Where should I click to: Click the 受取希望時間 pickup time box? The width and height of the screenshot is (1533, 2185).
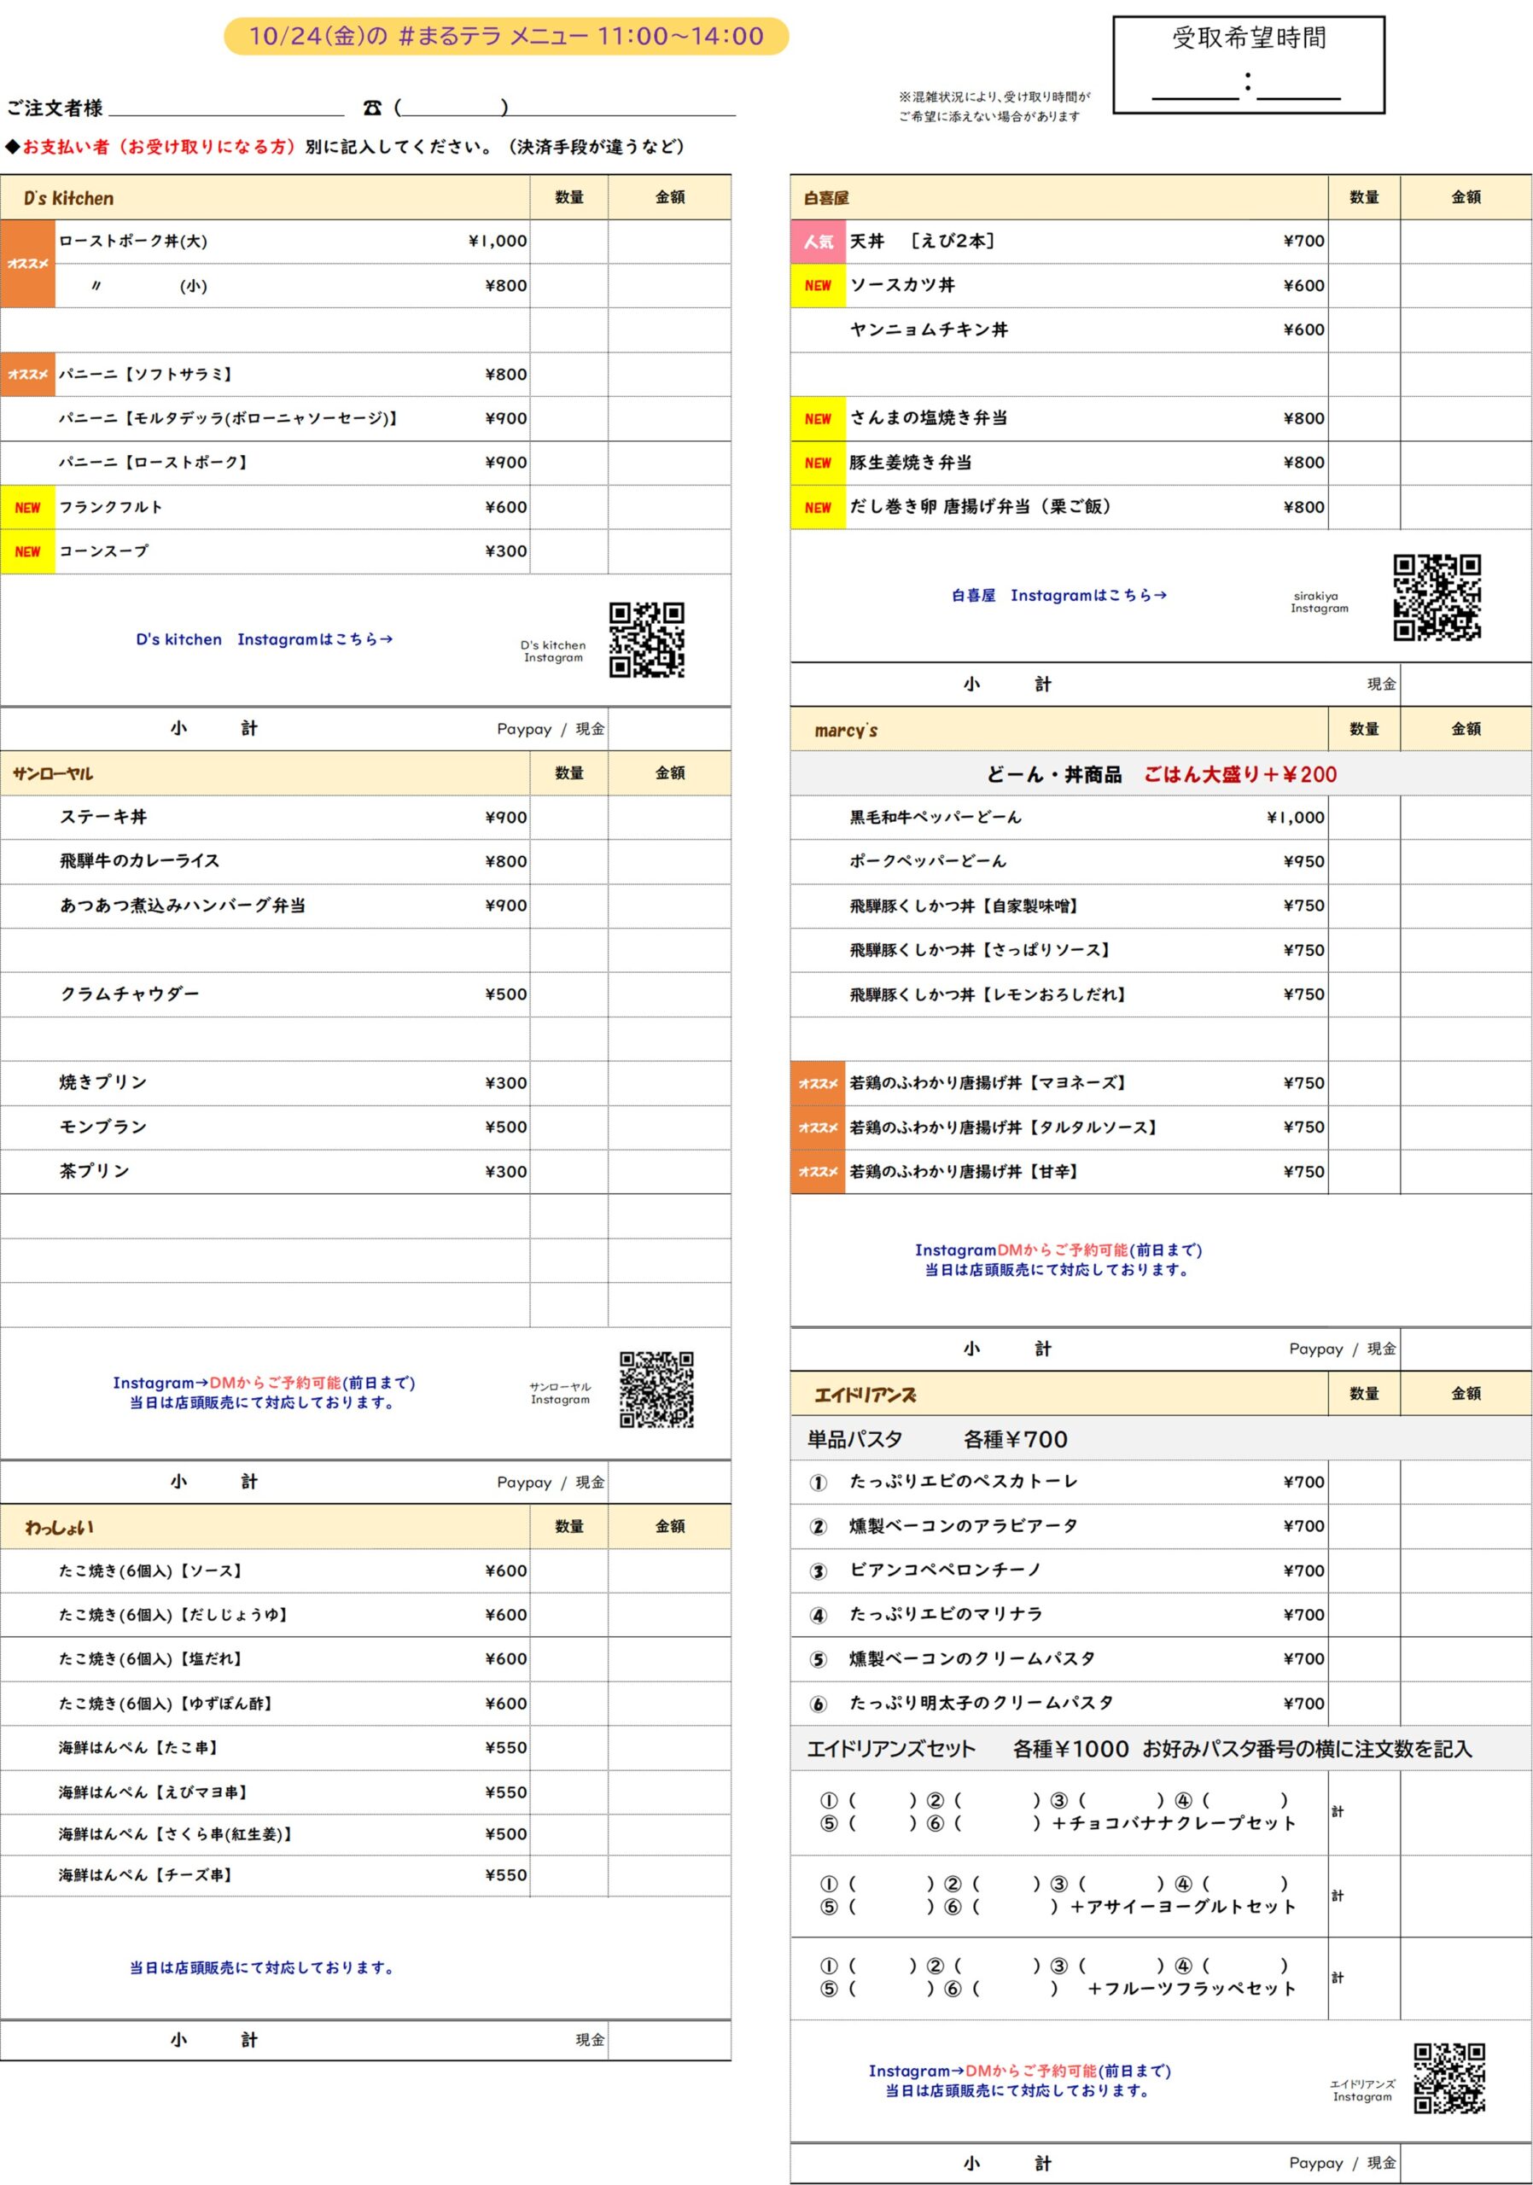pyautogui.click(x=1248, y=65)
